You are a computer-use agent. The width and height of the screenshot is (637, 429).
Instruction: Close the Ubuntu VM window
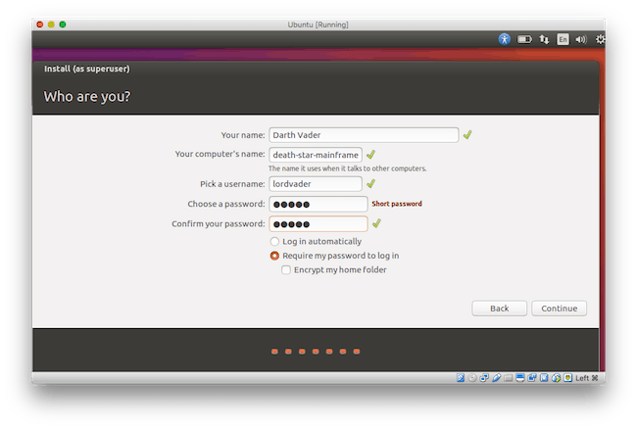(x=40, y=24)
